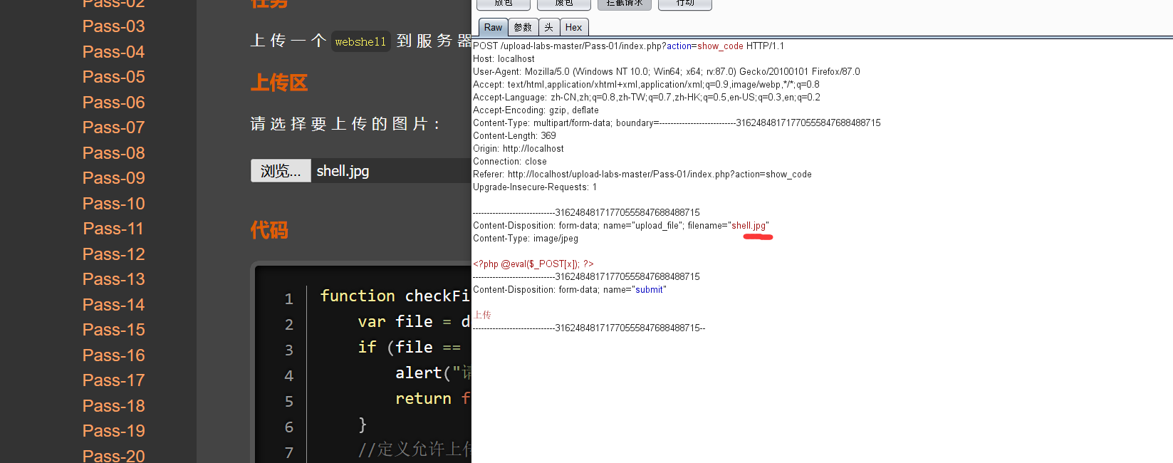Click the 请选择要上传的图片 label
This screenshot has height=463, width=1173.
click(x=346, y=124)
